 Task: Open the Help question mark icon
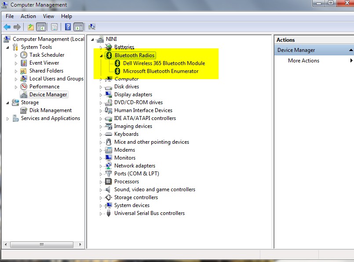point(68,27)
